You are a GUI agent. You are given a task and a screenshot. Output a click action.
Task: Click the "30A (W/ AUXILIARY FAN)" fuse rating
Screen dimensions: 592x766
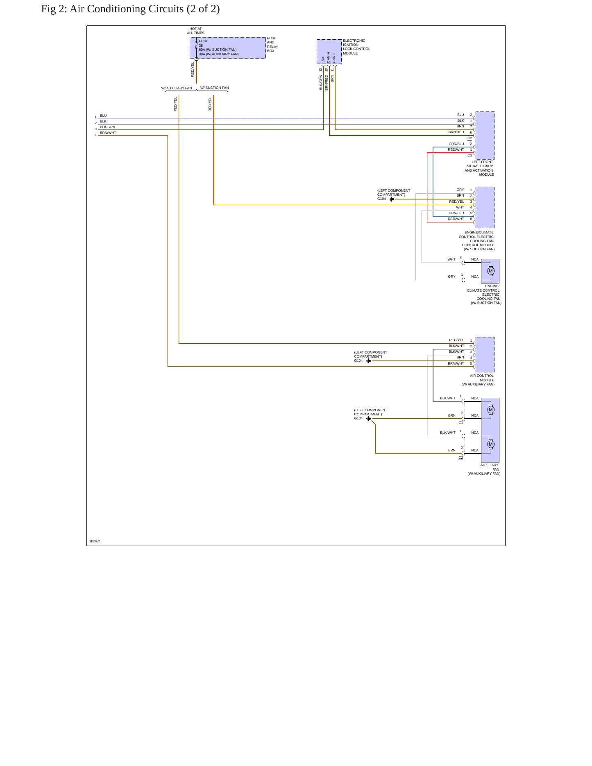click(219, 54)
